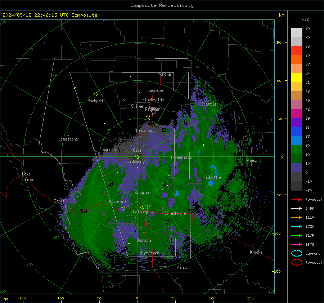Click the Calgary city label

140,212
